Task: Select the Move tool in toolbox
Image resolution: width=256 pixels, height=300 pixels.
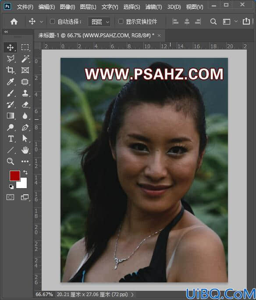Action: [11, 47]
